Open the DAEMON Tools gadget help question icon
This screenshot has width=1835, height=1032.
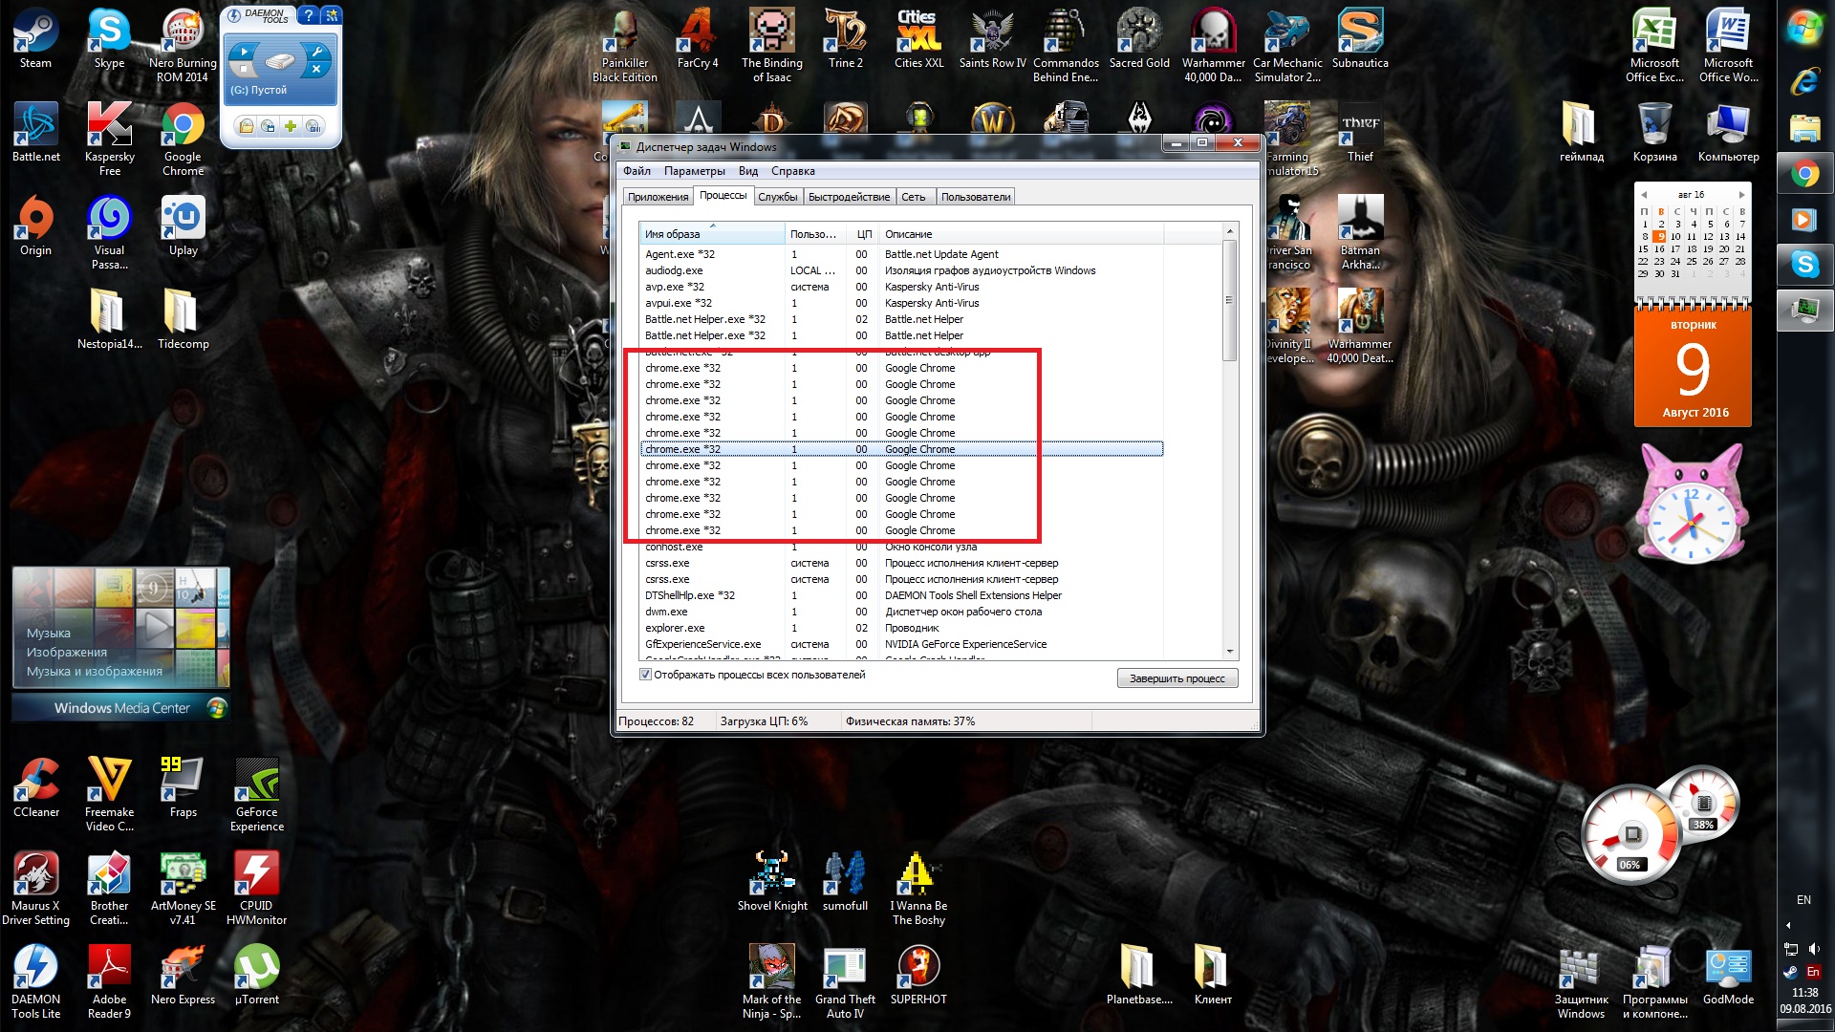tap(308, 15)
